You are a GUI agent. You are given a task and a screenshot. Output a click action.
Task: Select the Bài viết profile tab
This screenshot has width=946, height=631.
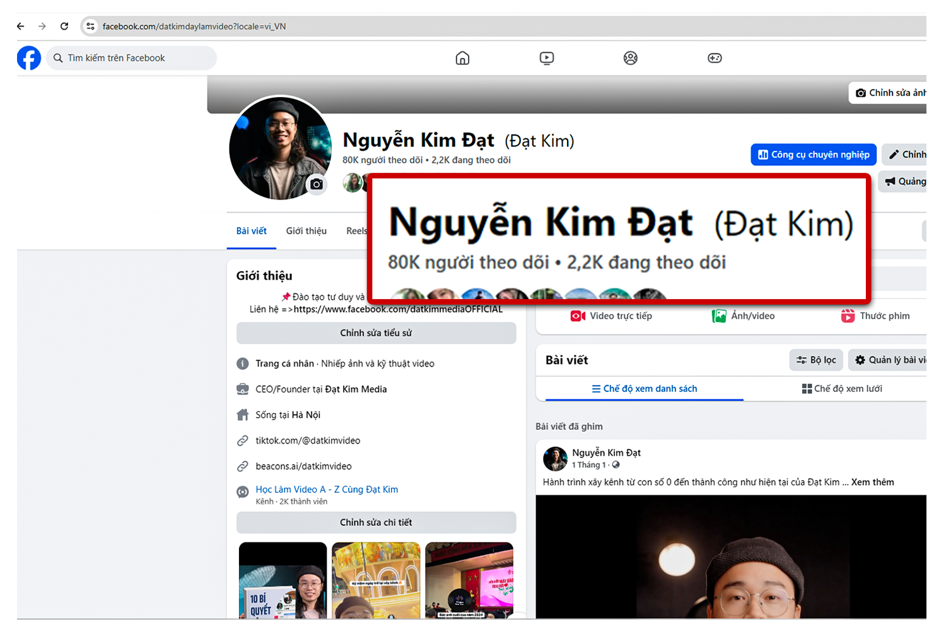click(x=251, y=231)
